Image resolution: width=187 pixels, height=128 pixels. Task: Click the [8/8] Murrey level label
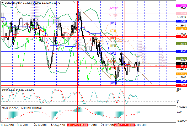coord(113,23)
